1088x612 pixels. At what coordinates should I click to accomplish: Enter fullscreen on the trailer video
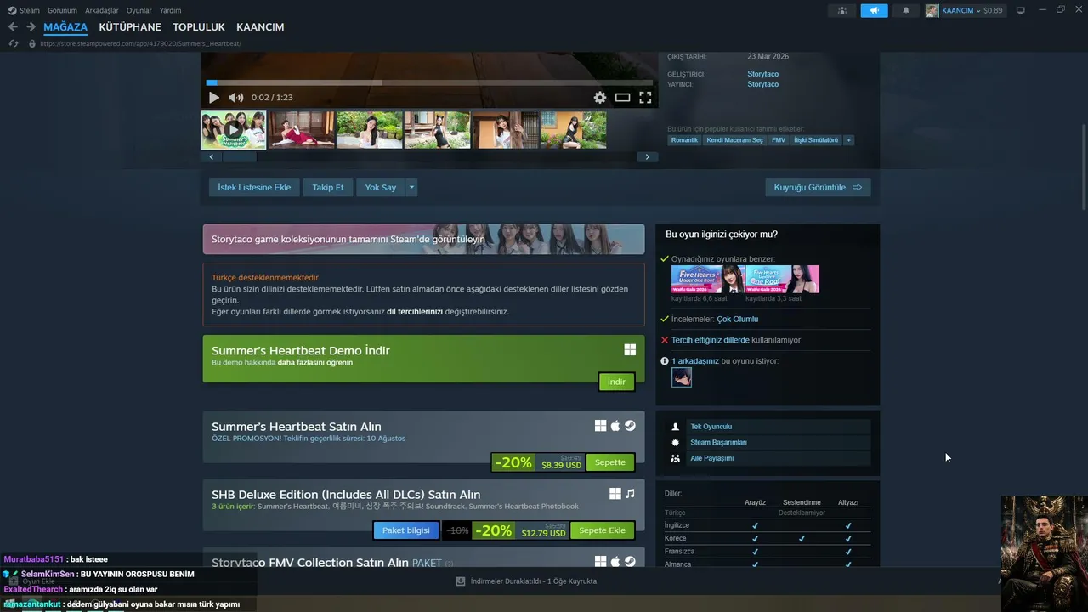click(x=645, y=98)
